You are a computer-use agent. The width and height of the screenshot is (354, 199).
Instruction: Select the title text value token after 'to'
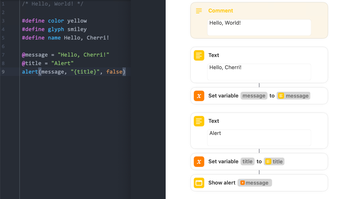pyautogui.click(x=274, y=161)
